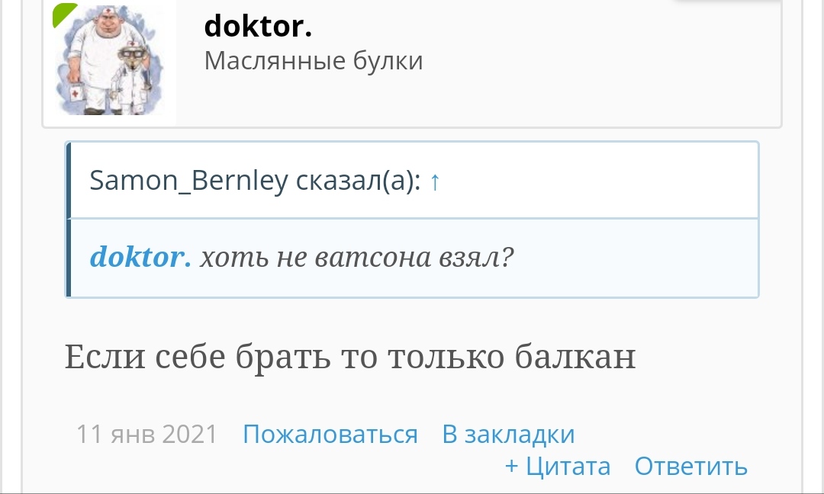The height and width of the screenshot is (494, 824).
Task: Click the user title Маслянные булки
Action: [x=313, y=61]
